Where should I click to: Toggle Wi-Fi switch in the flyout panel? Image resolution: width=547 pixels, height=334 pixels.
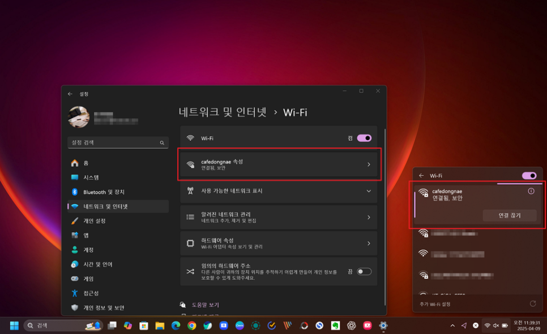click(x=529, y=176)
